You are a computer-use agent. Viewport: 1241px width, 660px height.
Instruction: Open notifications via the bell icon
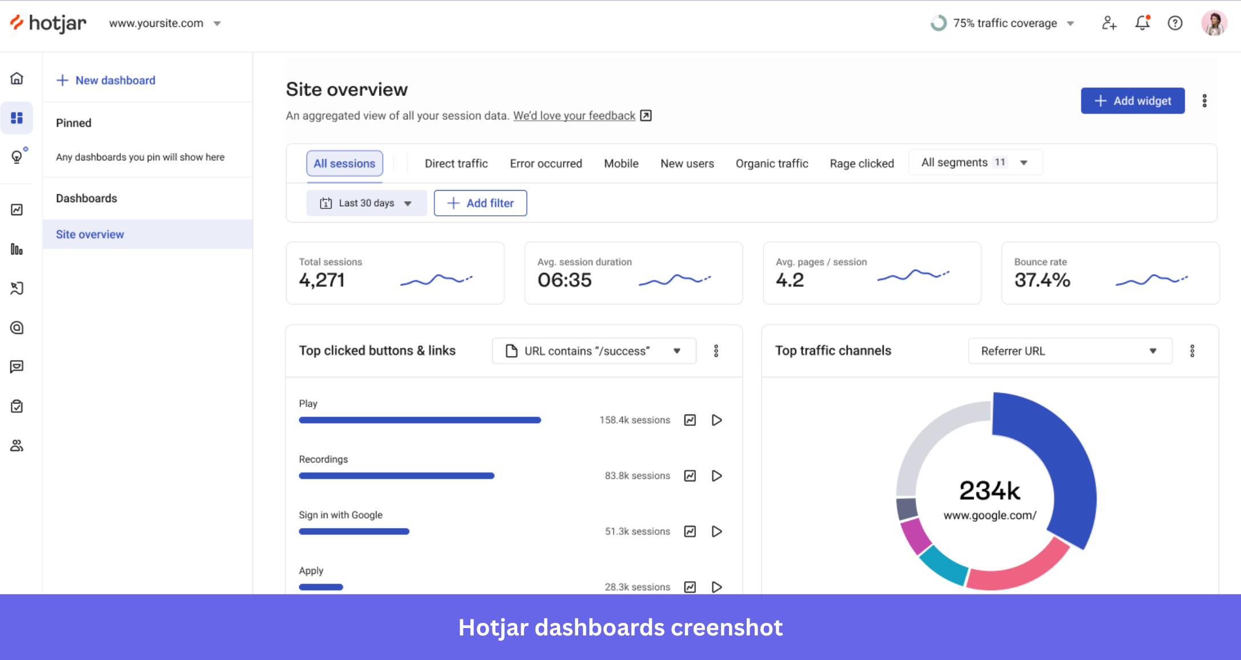1142,23
